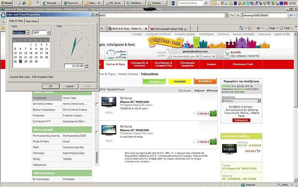Image resolution: width=298 pixels, height=187 pixels.
Task: Click the search magnifier icon
Action: tap(291, 15)
